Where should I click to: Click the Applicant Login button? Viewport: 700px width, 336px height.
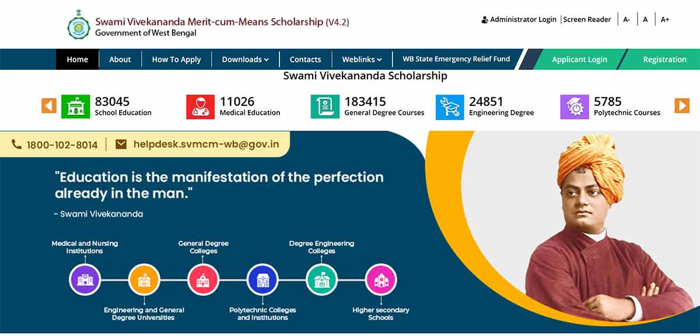579,59
